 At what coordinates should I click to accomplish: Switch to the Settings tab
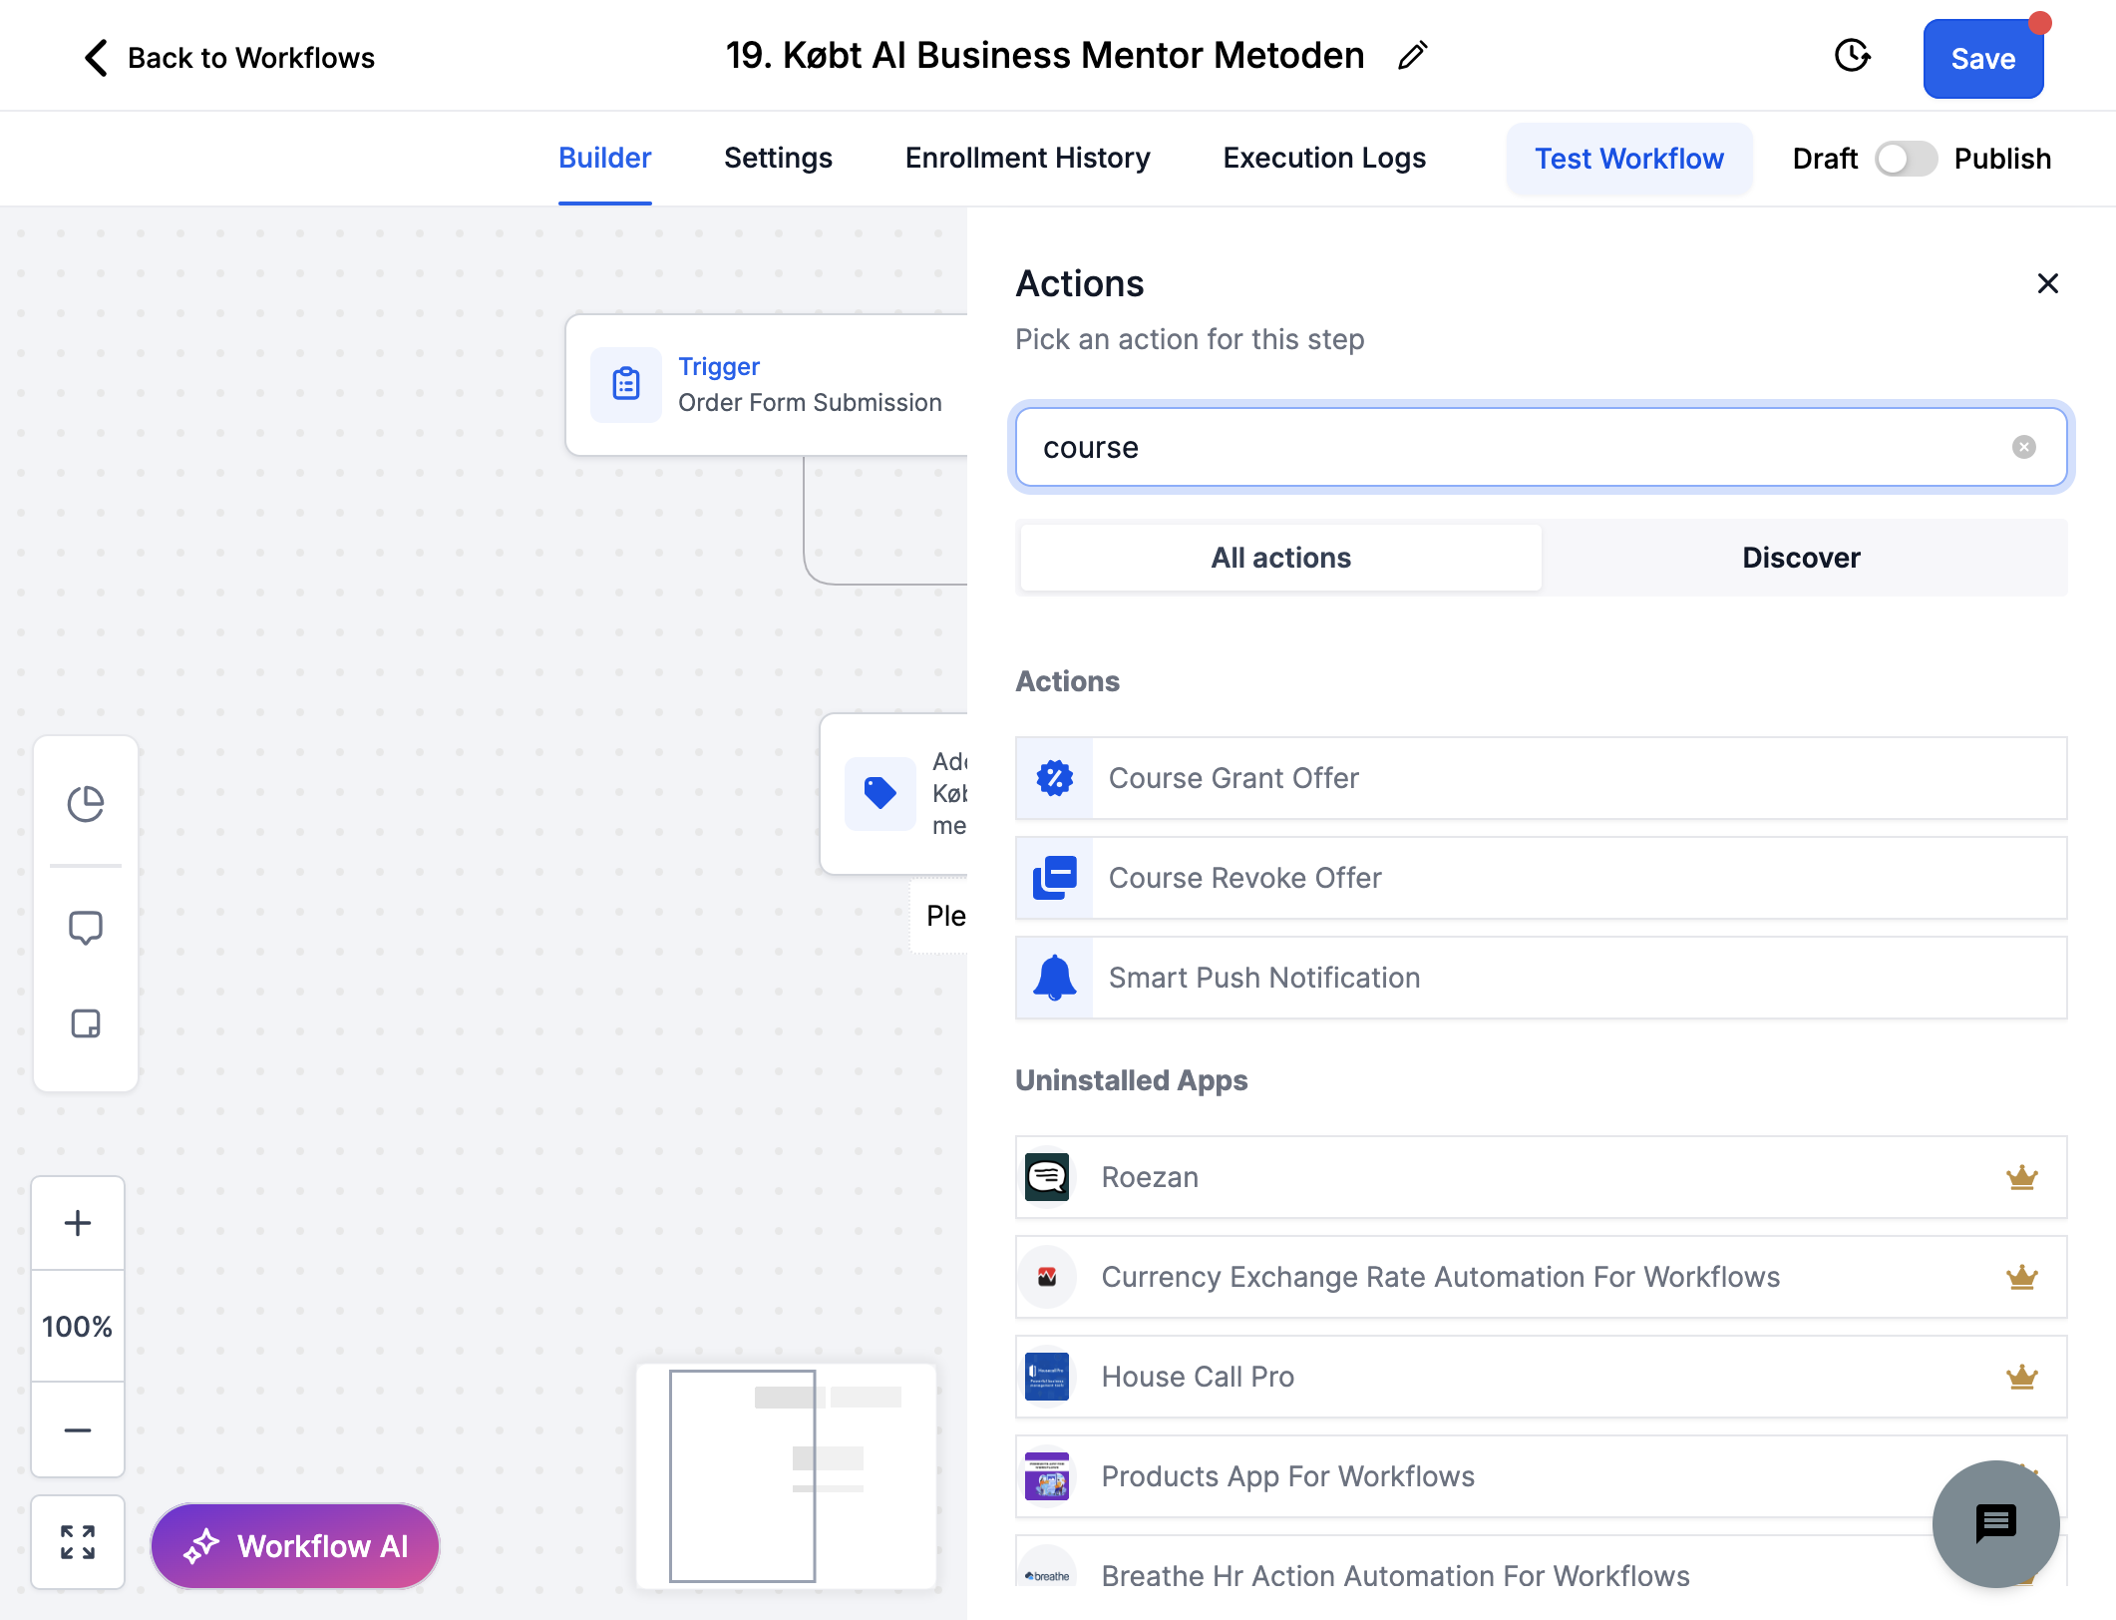click(778, 158)
